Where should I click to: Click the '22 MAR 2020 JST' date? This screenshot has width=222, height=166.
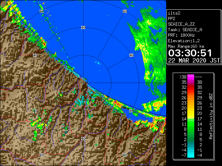pyautogui.click(x=194, y=61)
